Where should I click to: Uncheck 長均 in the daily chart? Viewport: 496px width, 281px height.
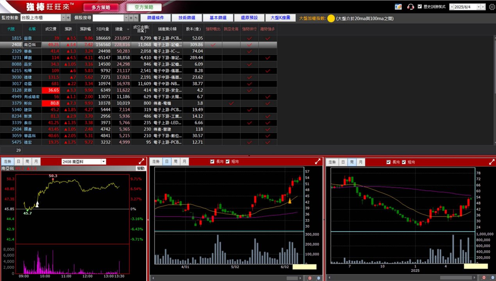click(212, 162)
